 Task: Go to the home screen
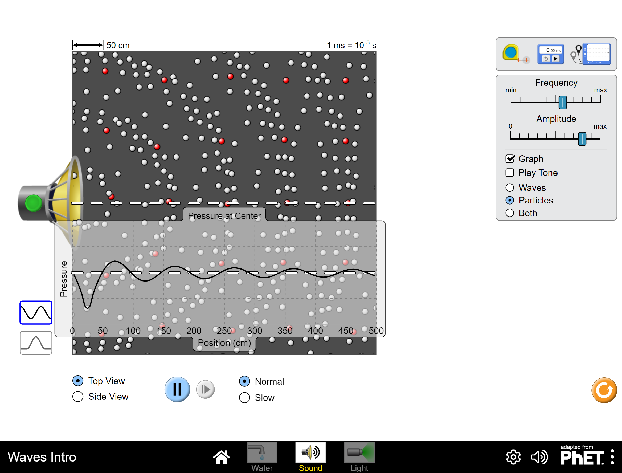pyautogui.click(x=221, y=457)
